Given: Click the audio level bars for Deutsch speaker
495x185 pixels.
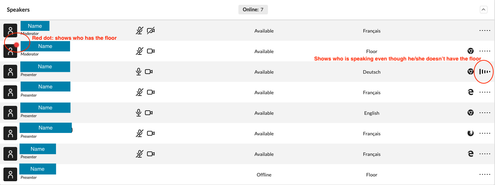Looking at the screenshot, I should [x=484, y=72].
